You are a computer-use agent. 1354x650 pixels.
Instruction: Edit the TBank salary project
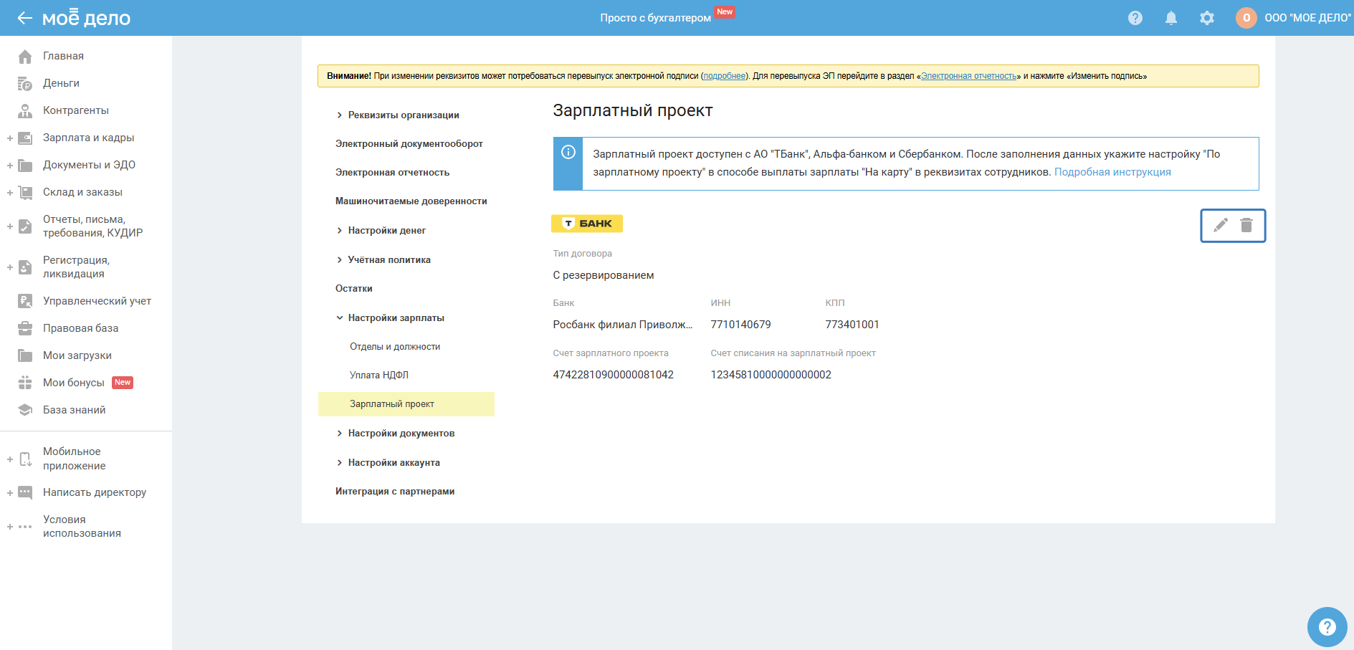pyautogui.click(x=1221, y=225)
